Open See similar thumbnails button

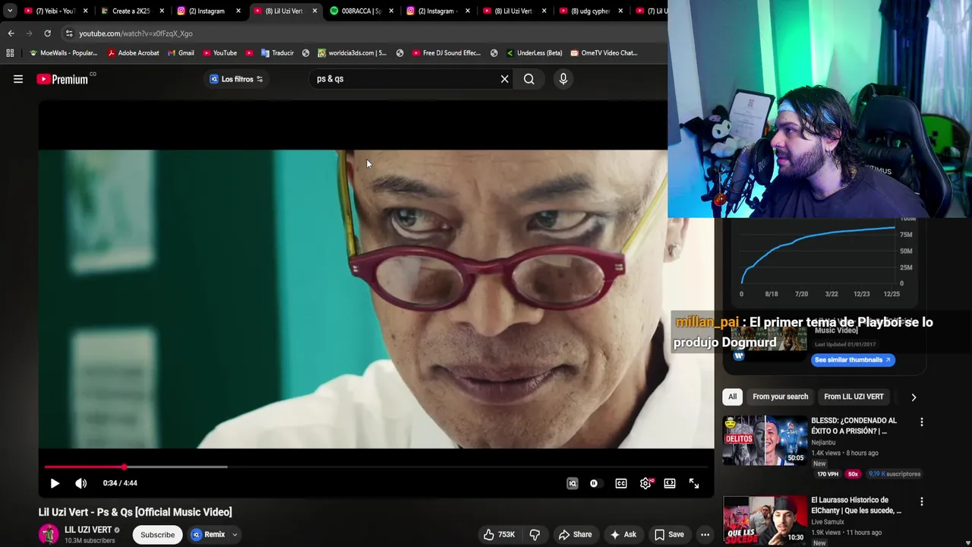tap(853, 360)
